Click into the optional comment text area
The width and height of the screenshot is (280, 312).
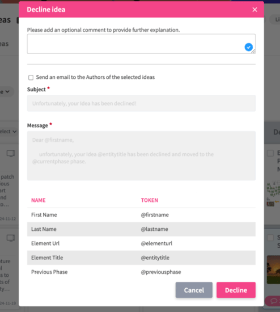(141, 44)
